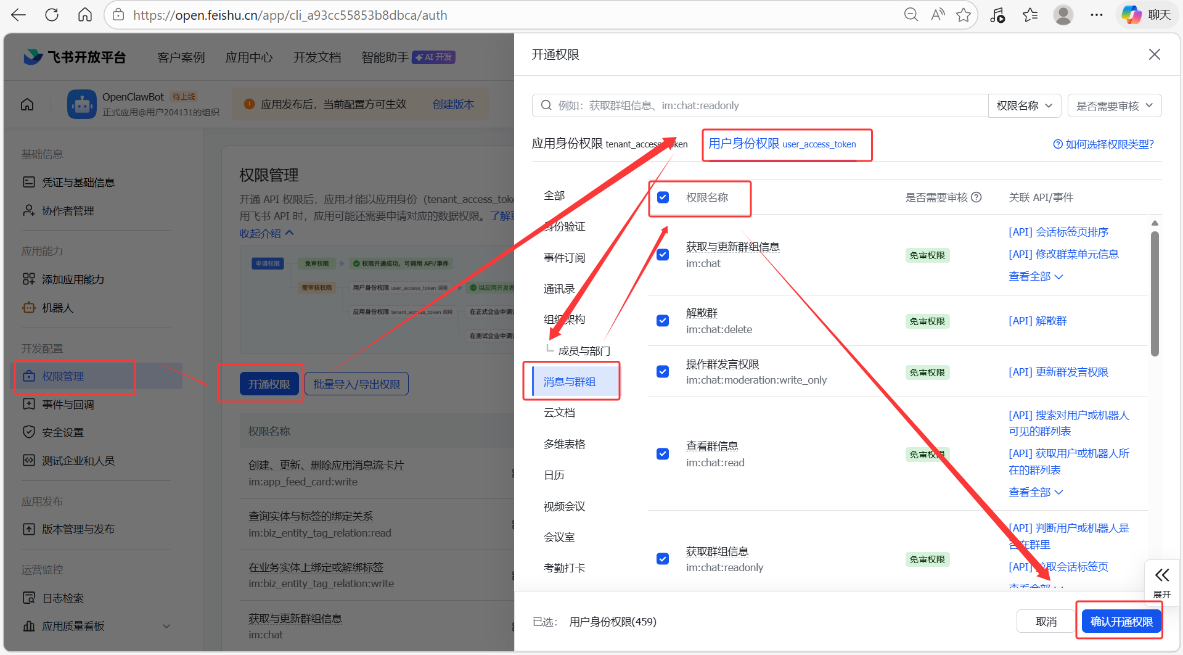Open 测试企业和人员 in sidebar
The height and width of the screenshot is (655, 1183).
78,461
